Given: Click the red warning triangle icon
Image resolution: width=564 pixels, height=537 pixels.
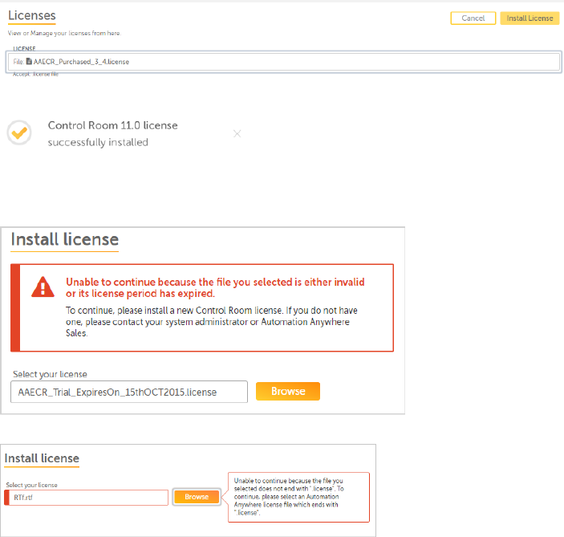Looking at the screenshot, I should (43, 287).
